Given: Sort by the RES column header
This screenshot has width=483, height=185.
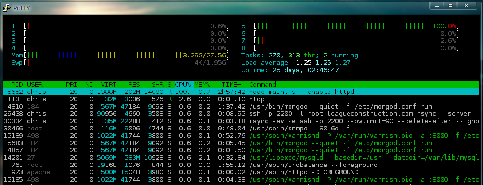Looking at the screenshot, I should (x=134, y=84).
